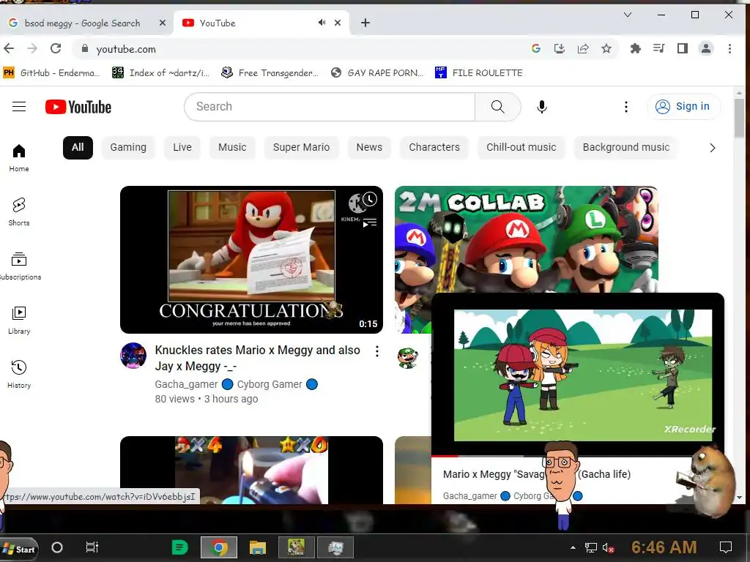Add Knuckles video to Watch later
The height and width of the screenshot is (562, 750).
370,199
